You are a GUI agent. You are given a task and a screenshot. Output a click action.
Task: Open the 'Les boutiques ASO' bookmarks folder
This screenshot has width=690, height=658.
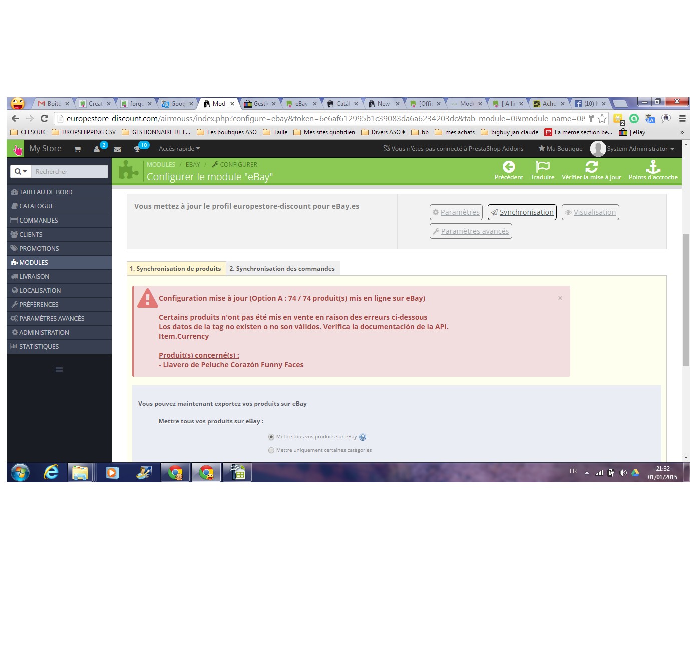[227, 132]
